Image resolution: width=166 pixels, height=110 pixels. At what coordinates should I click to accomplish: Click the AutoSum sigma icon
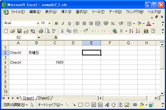(122, 31)
